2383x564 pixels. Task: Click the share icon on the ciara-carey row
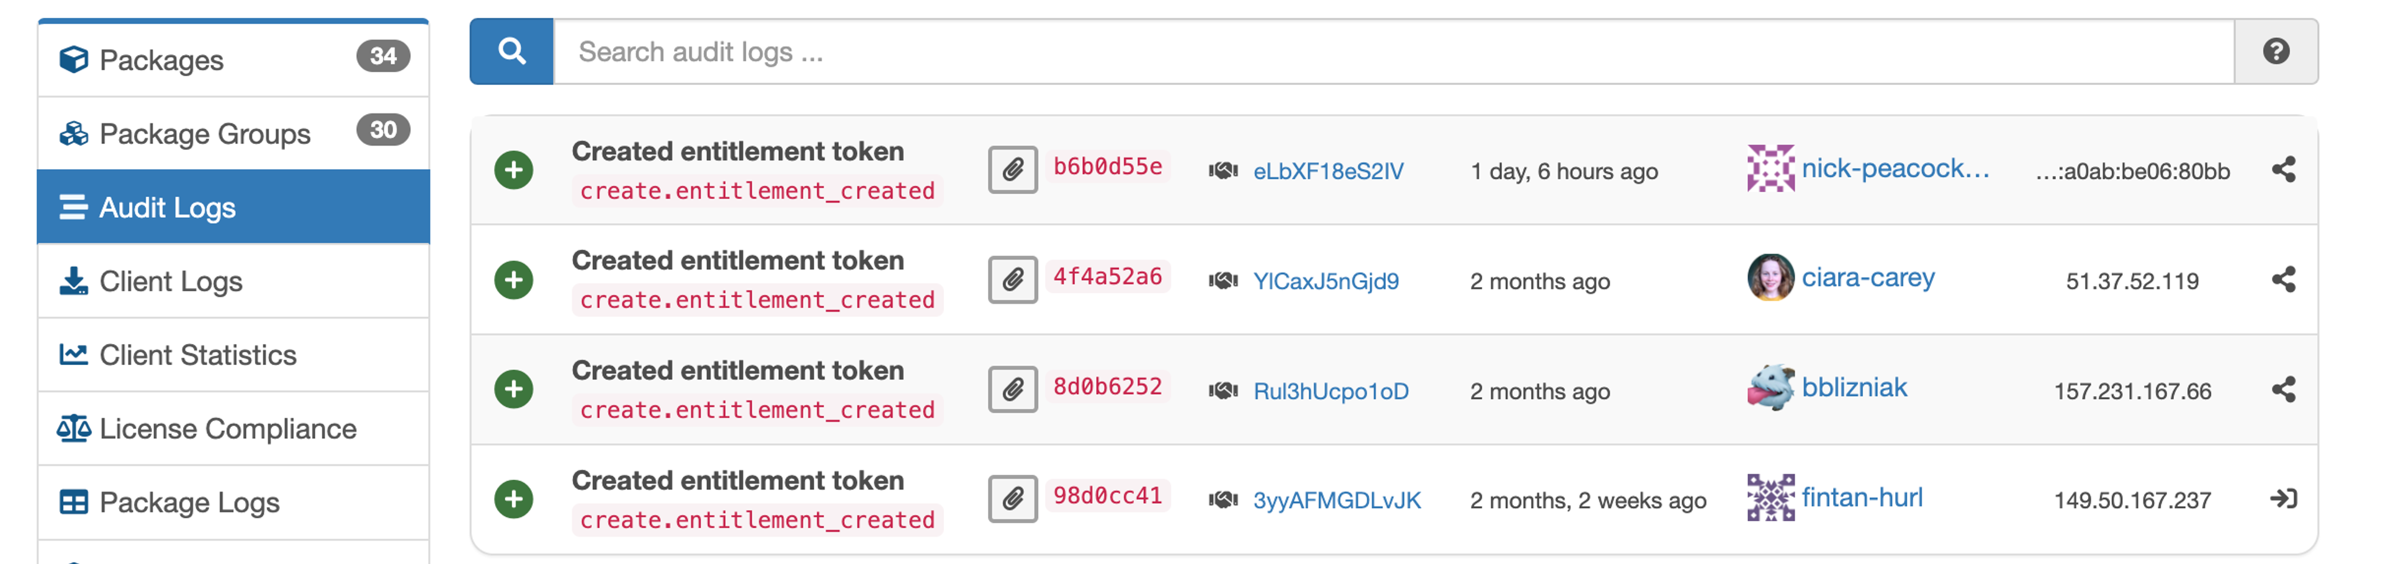(2284, 280)
